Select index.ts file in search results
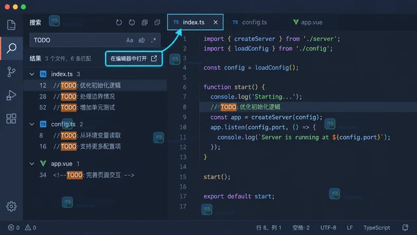 coord(62,74)
